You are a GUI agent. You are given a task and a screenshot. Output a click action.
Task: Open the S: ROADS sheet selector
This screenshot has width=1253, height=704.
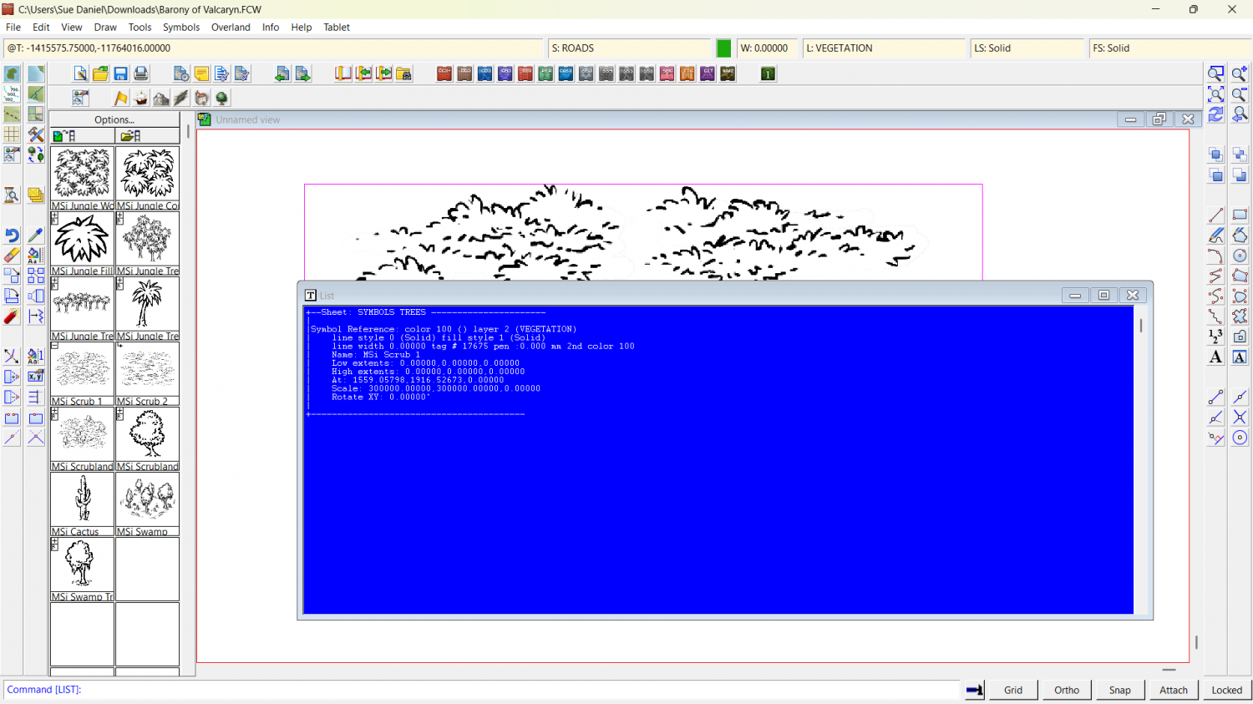629,48
